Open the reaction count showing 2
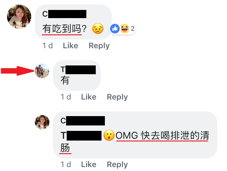The image size is (227, 171). pyautogui.click(x=133, y=29)
